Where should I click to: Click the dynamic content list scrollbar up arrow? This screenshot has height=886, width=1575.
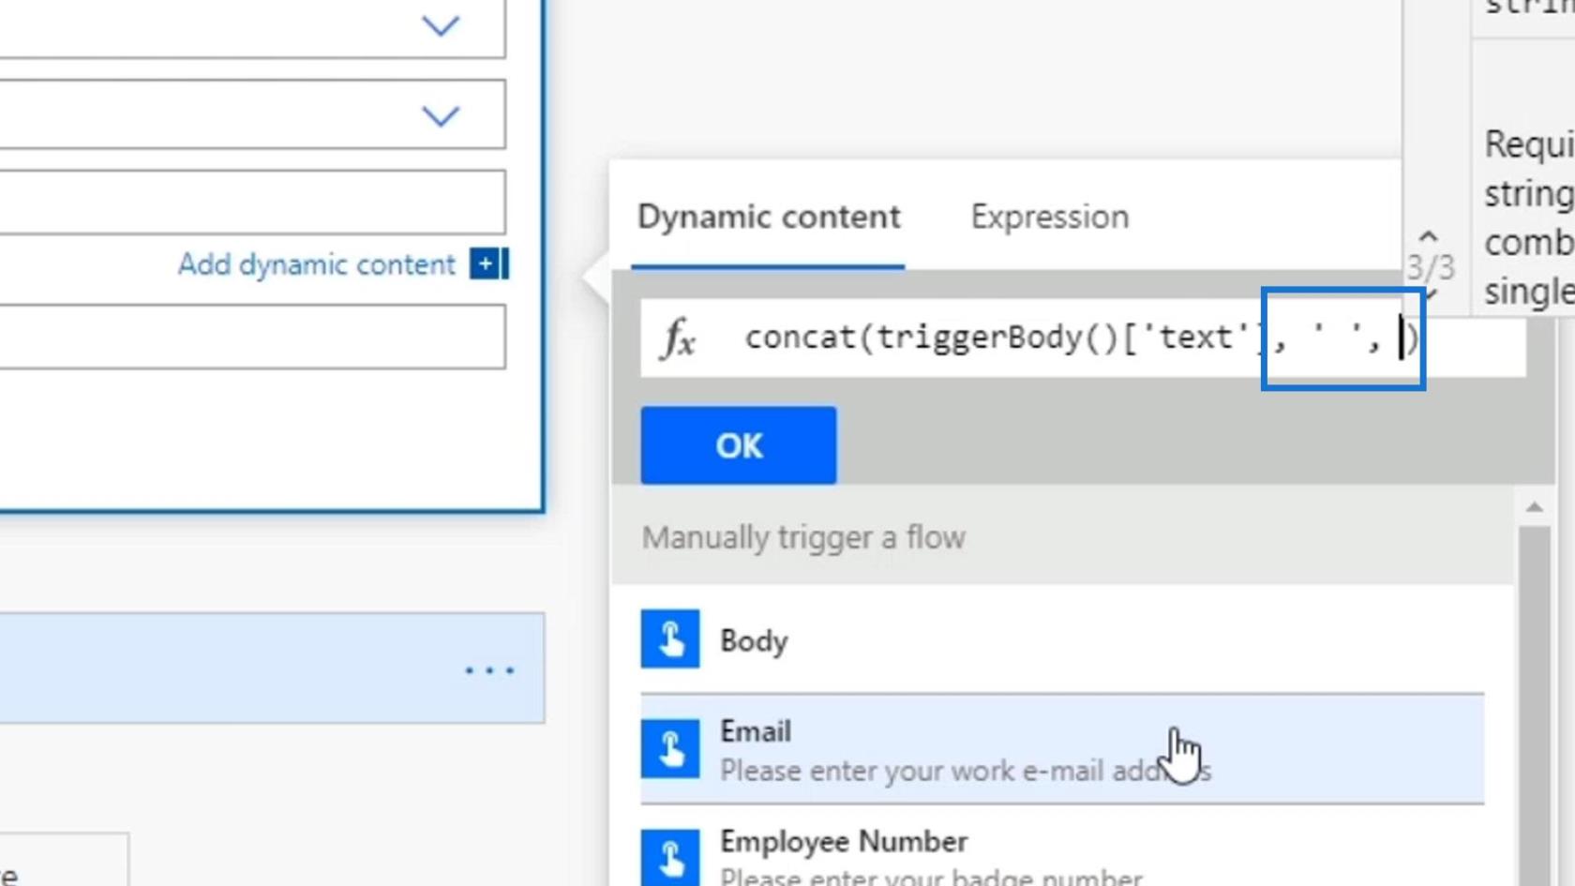point(1534,507)
